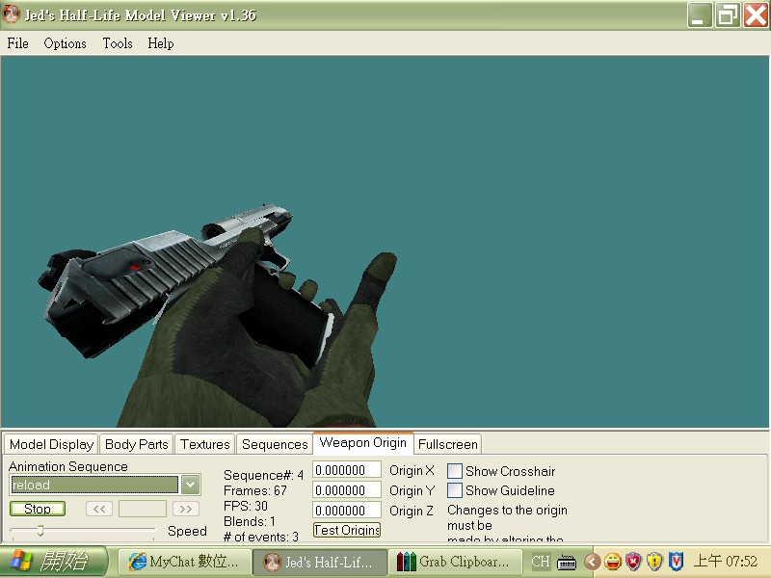Switch to Grab Clipboard taskbar item
771x578 pixels.
point(455,562)
